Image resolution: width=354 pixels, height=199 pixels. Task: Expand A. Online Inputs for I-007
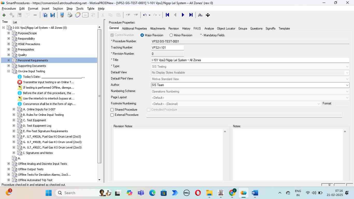click(x=14, y=109)
